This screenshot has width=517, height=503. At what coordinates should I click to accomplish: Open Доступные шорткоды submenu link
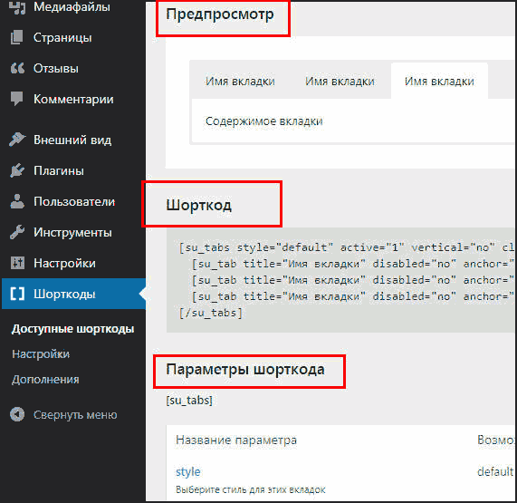coord(72,329)
